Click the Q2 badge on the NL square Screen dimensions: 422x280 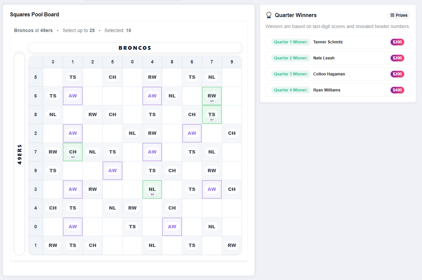pos(152,194)
